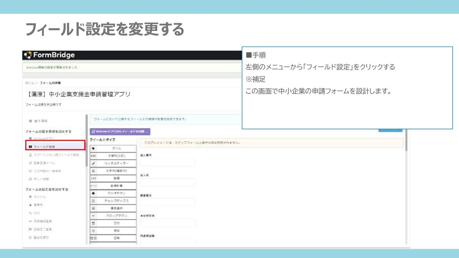Add a 数値計算 field type

coord(113,186)
